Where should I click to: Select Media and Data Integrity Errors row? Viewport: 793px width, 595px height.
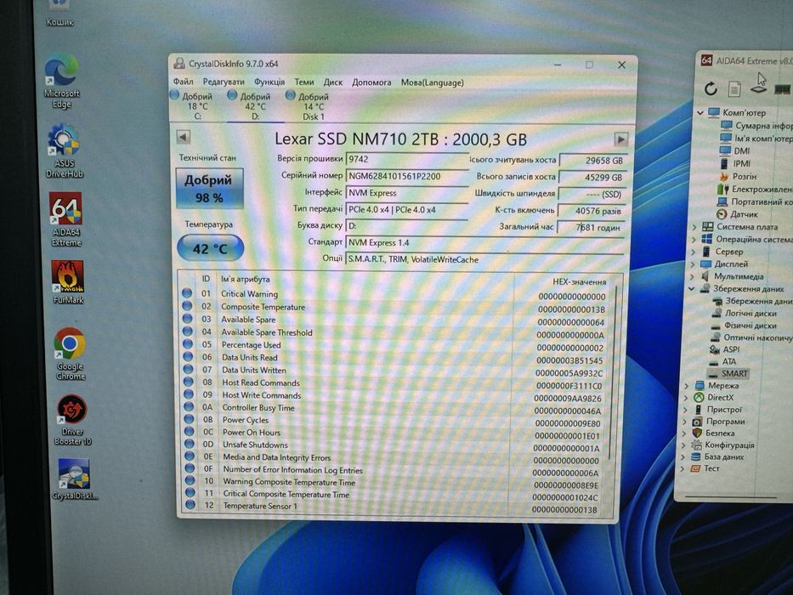[x=395, y=458]
